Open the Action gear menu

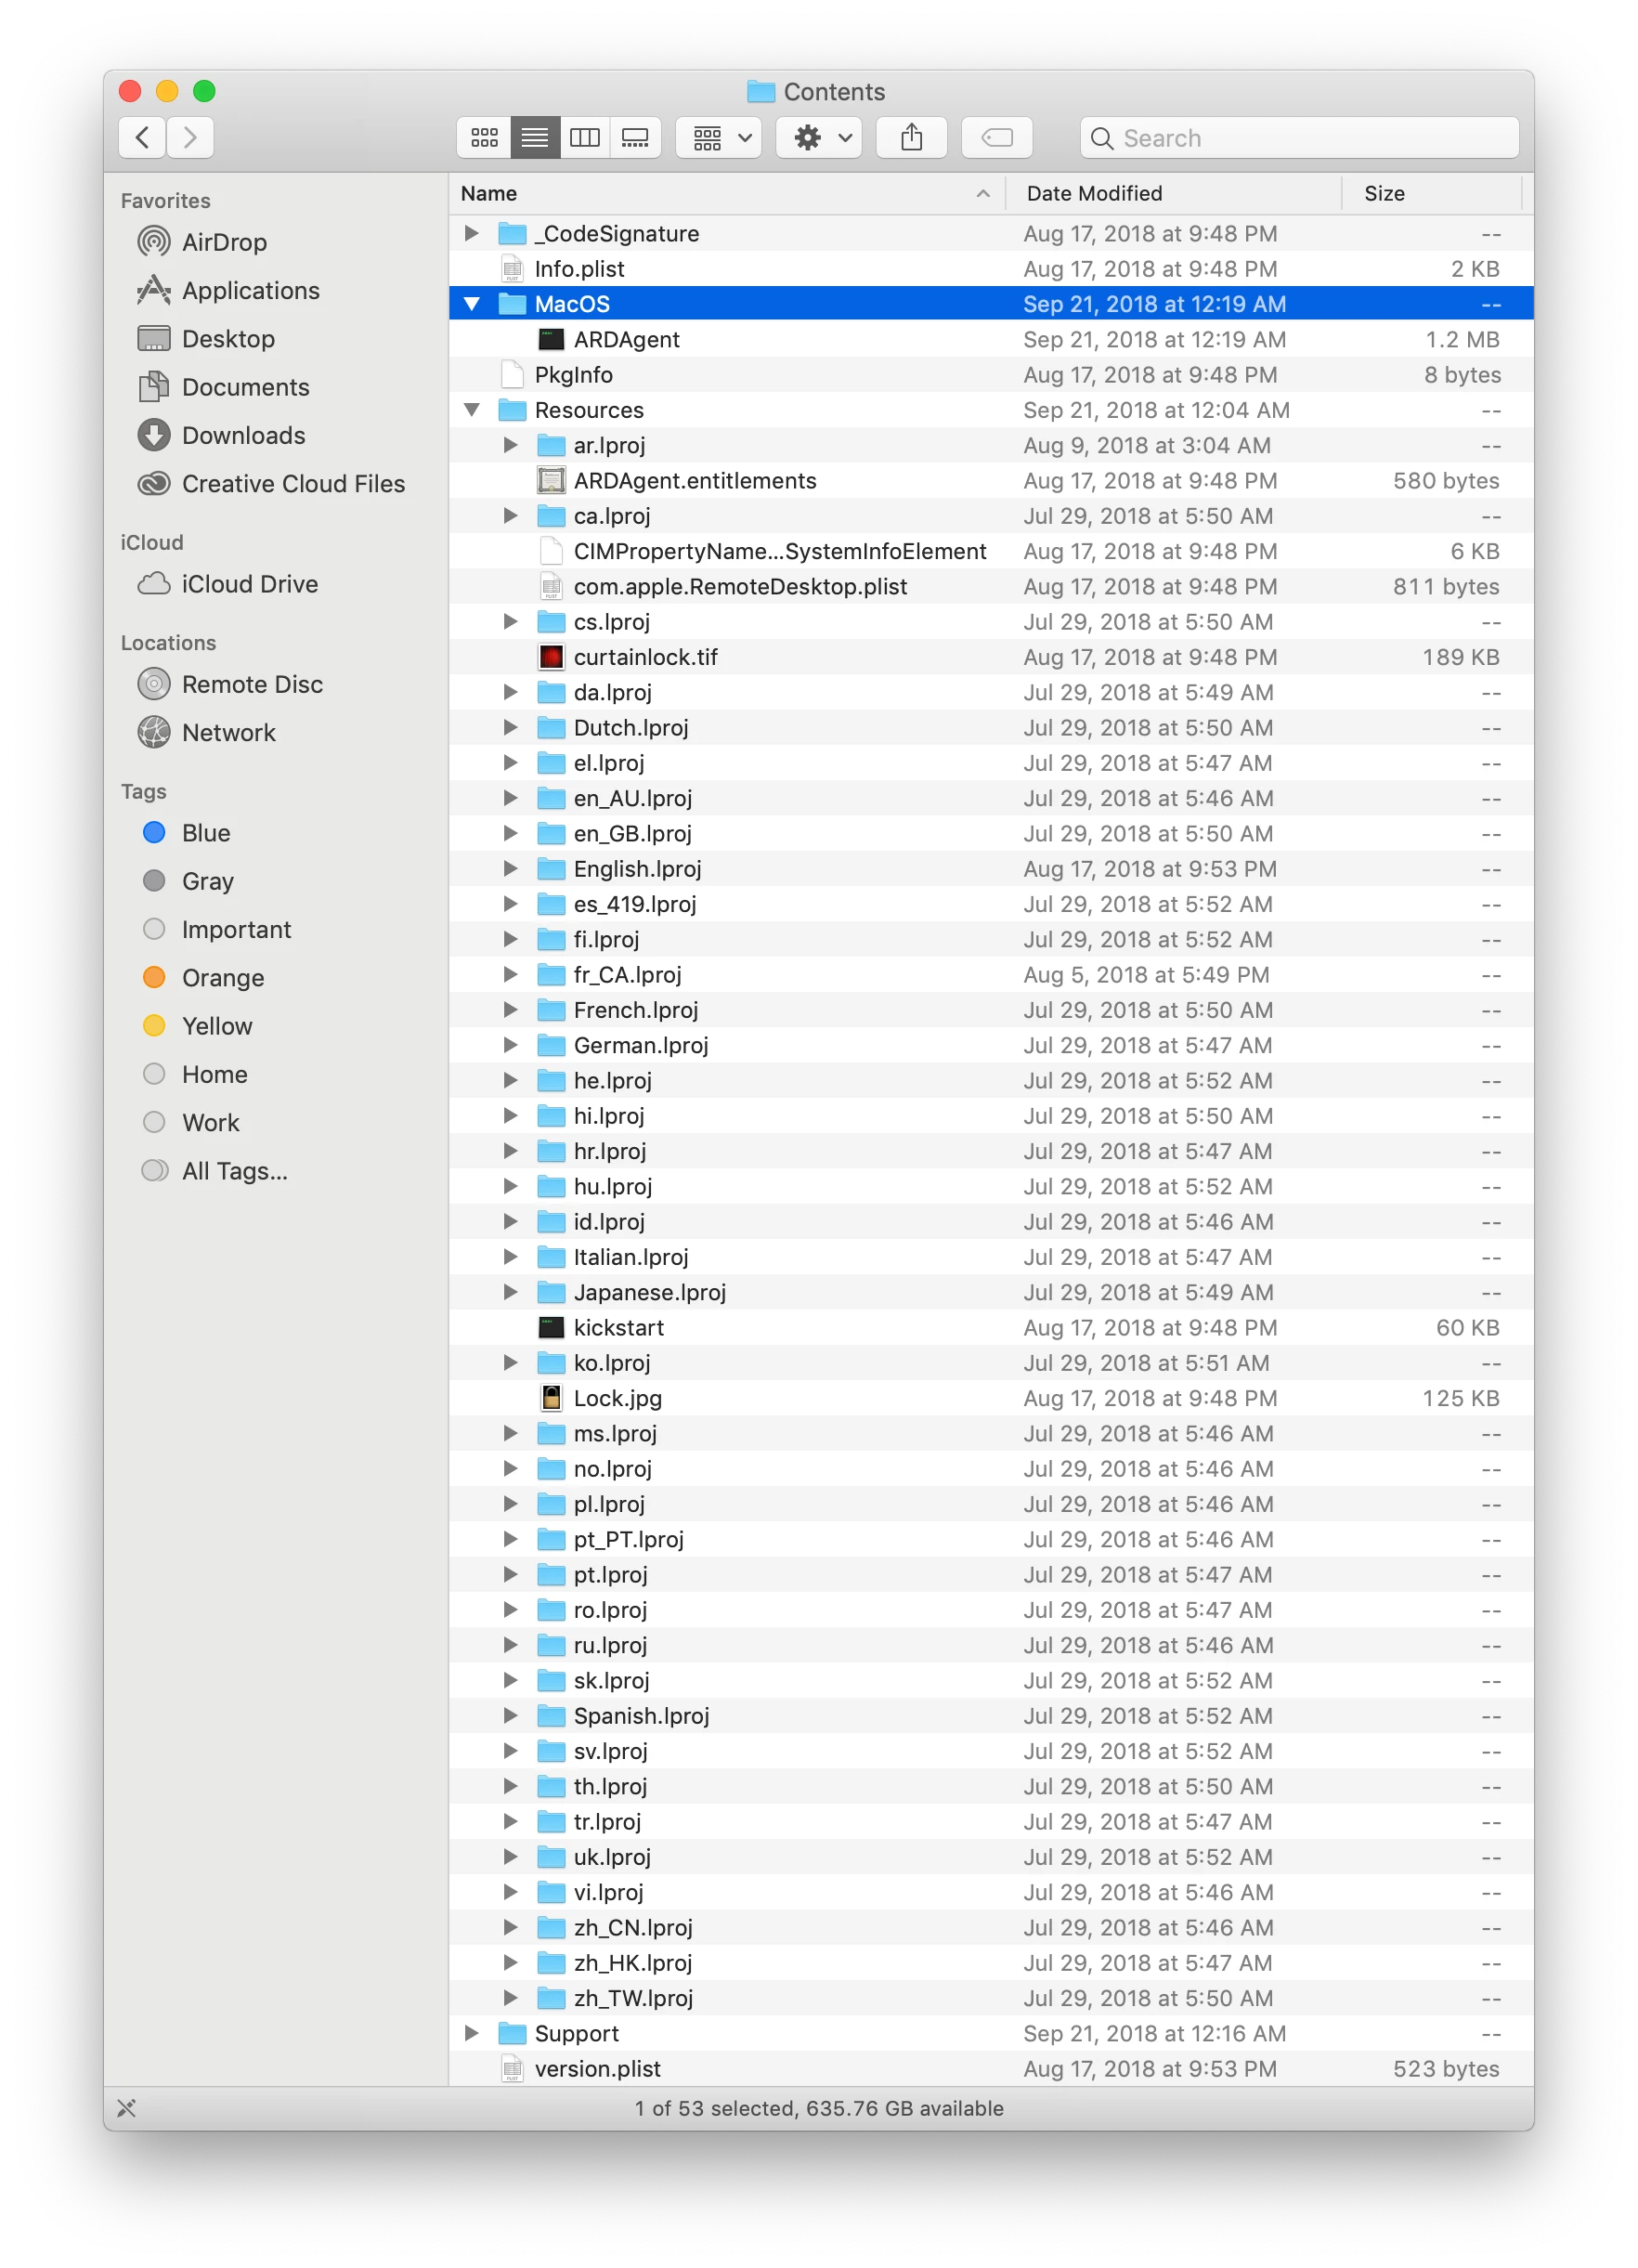820,138
